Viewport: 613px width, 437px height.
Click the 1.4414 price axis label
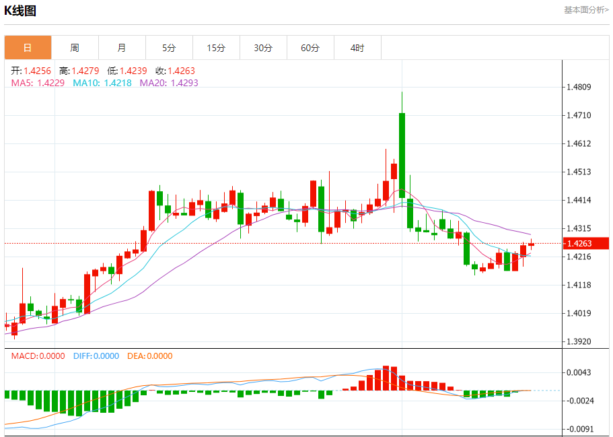coord(579,200)
